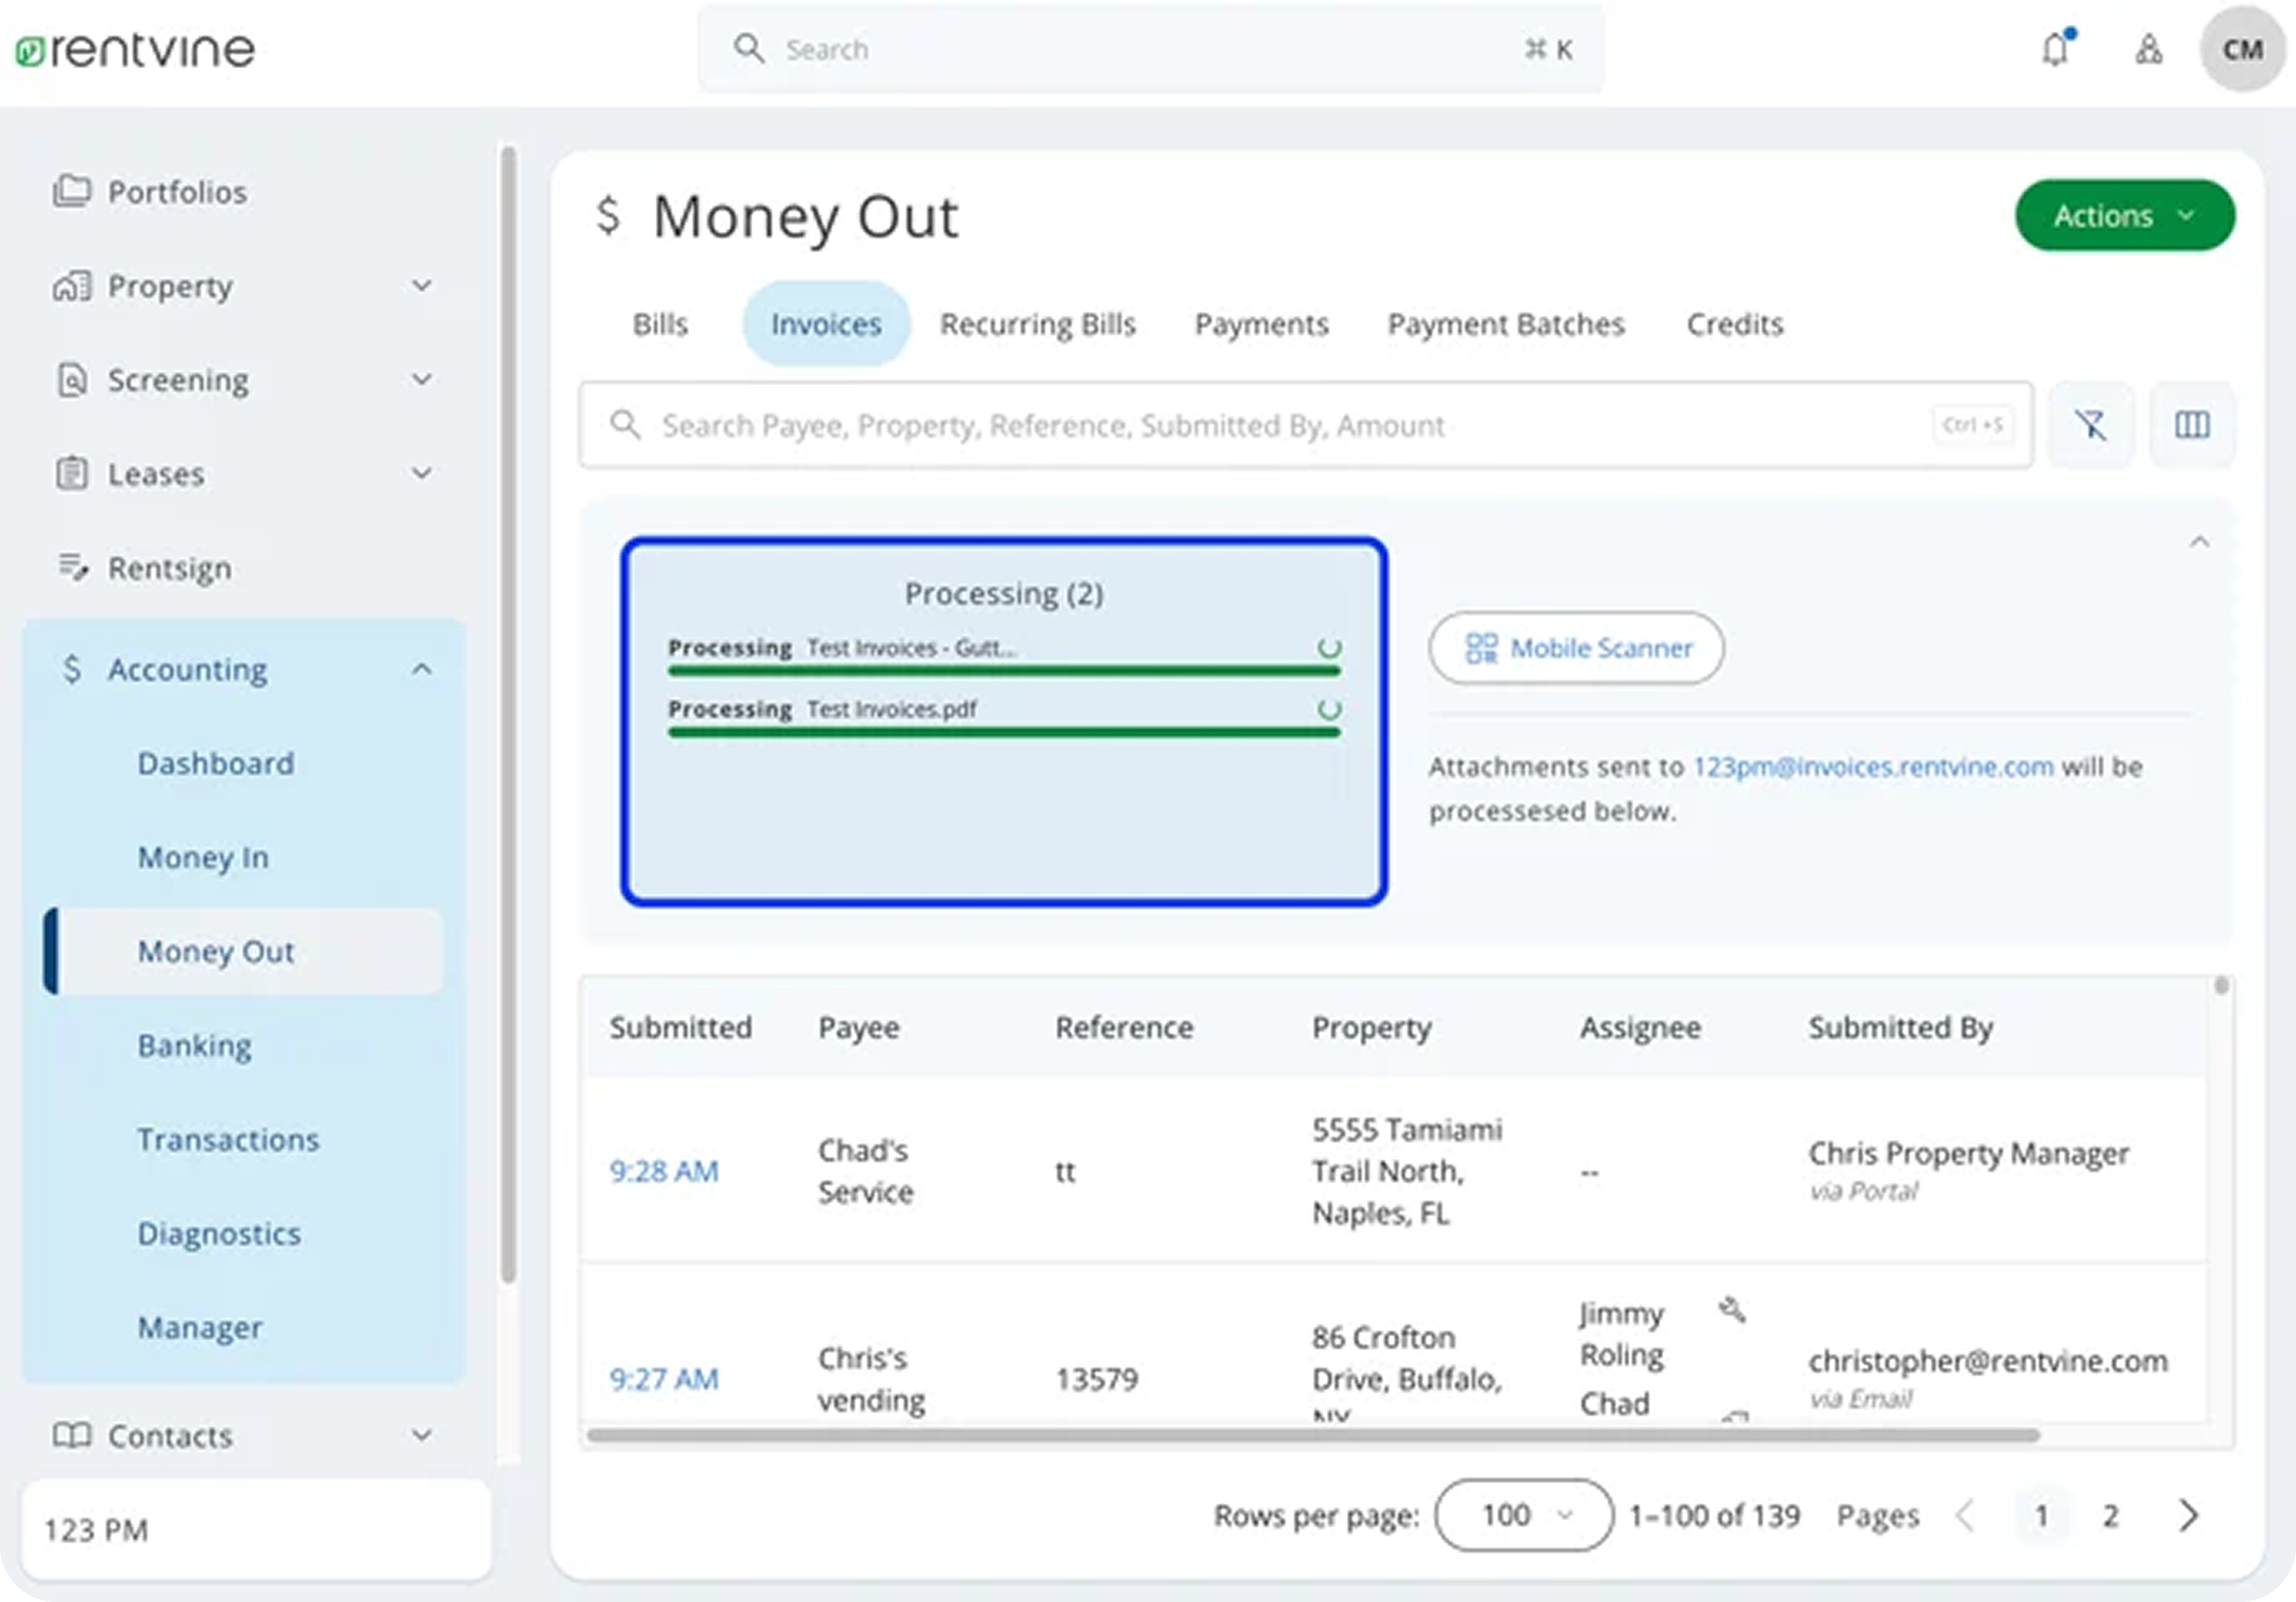Open Manager under Accounting
Image resolution: width=2296 pixels, height=1602 pixels.
[200, 1327]
